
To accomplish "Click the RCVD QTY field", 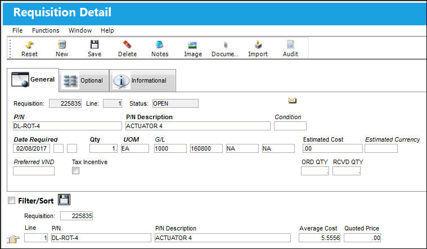I will pos(347,171).
